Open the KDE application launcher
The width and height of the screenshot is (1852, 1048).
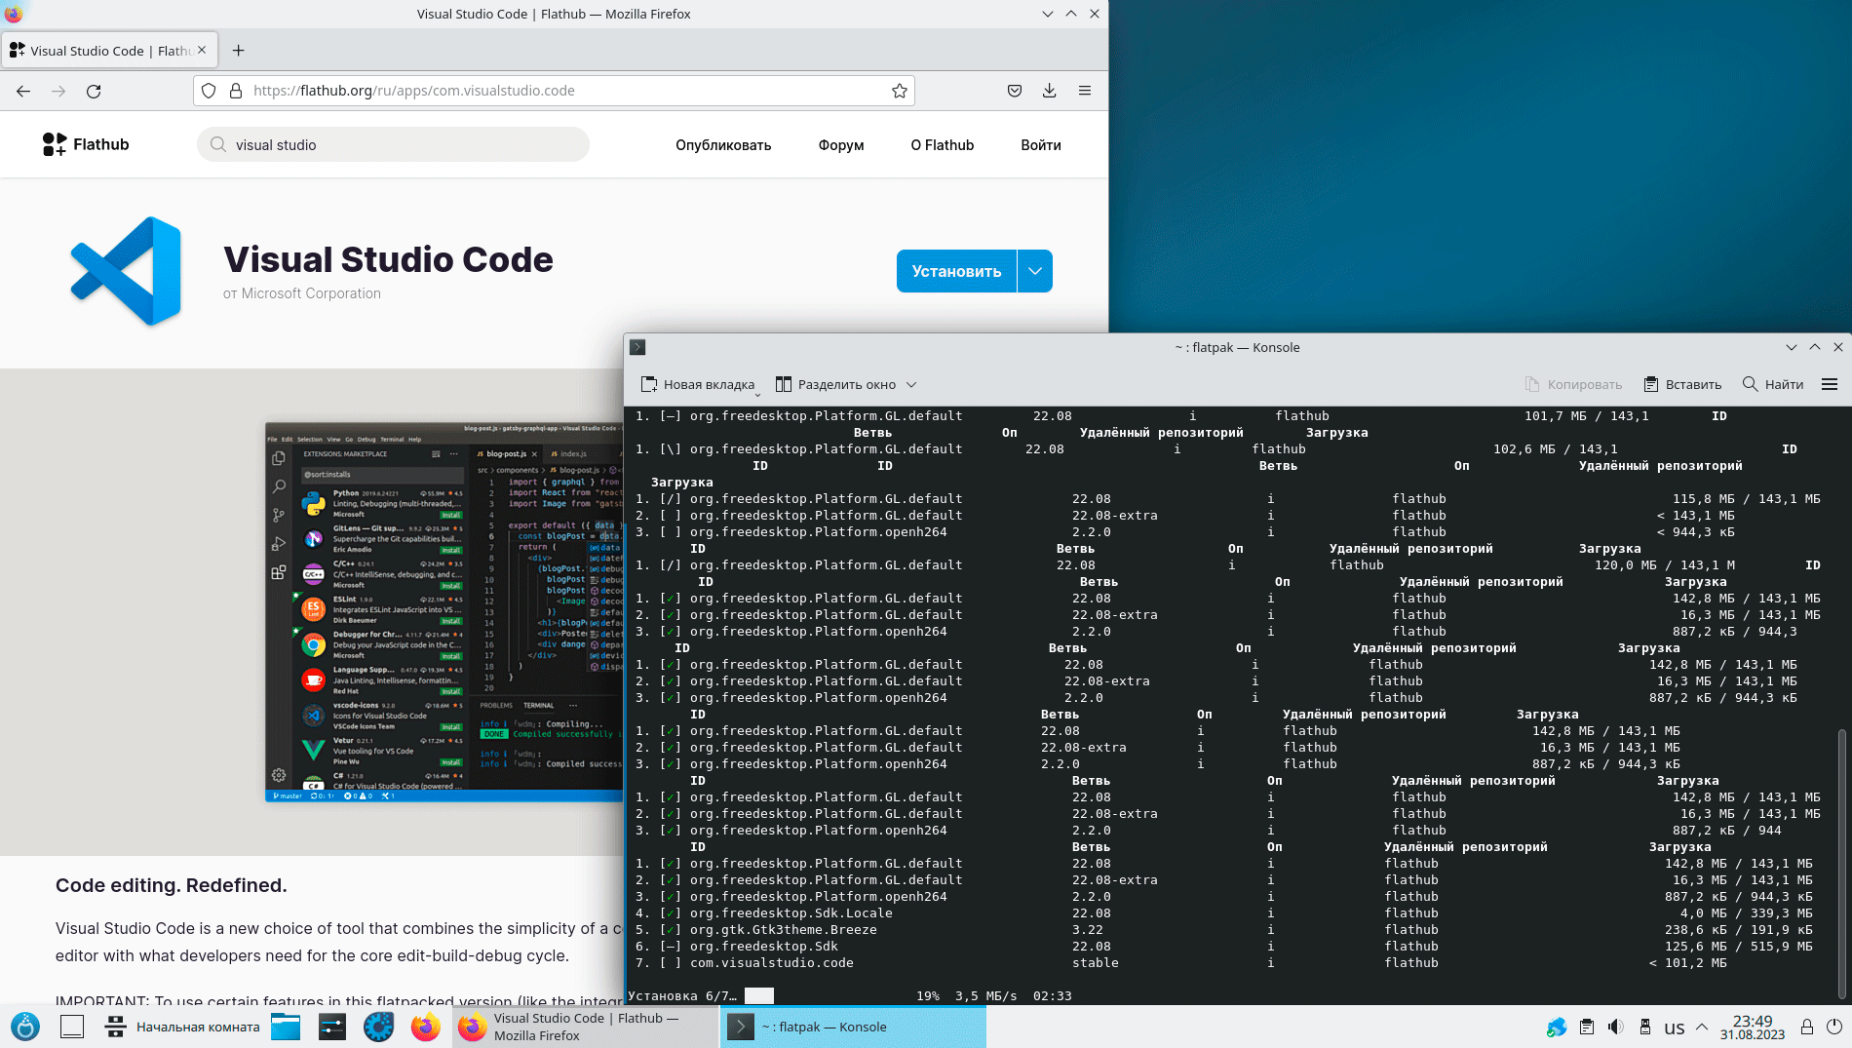click(x=25, y=1027)
